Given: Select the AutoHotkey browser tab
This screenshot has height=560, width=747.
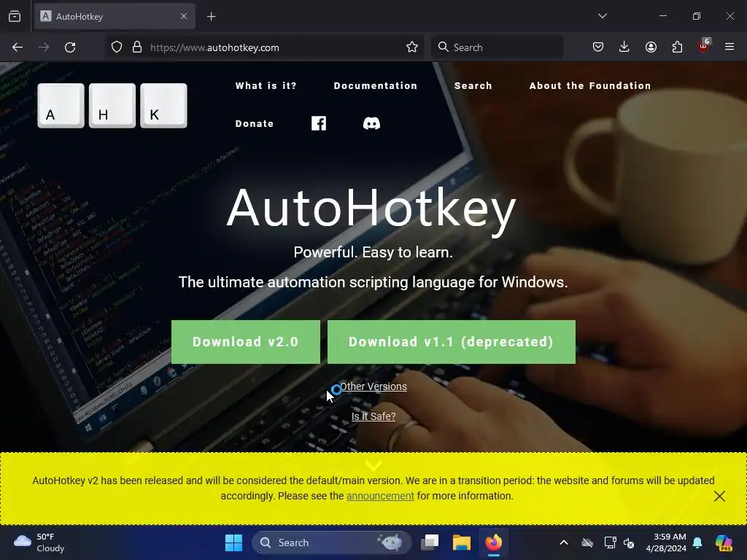Looking at the screenshot, I should pyautogui.click(x=115, y=16).
